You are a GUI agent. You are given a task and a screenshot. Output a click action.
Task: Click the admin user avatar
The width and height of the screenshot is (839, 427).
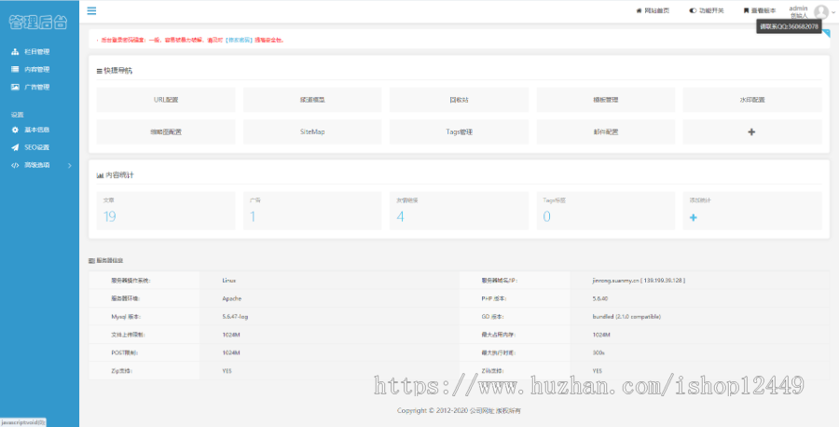820,12
